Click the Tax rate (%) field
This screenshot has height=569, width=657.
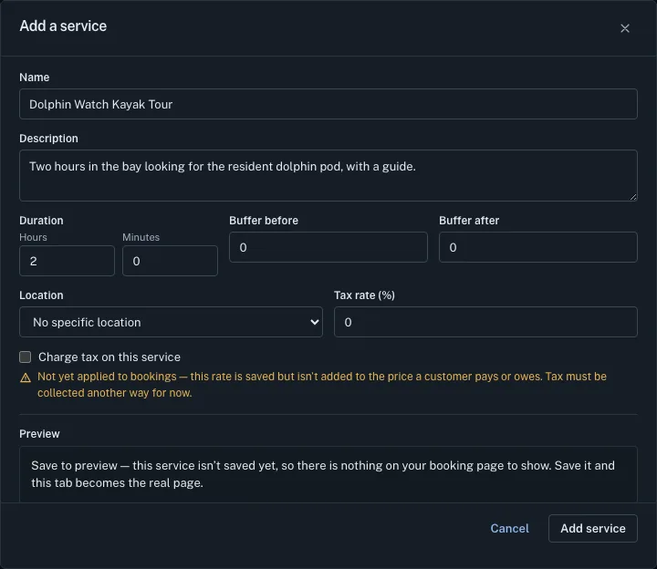(485, 322)
